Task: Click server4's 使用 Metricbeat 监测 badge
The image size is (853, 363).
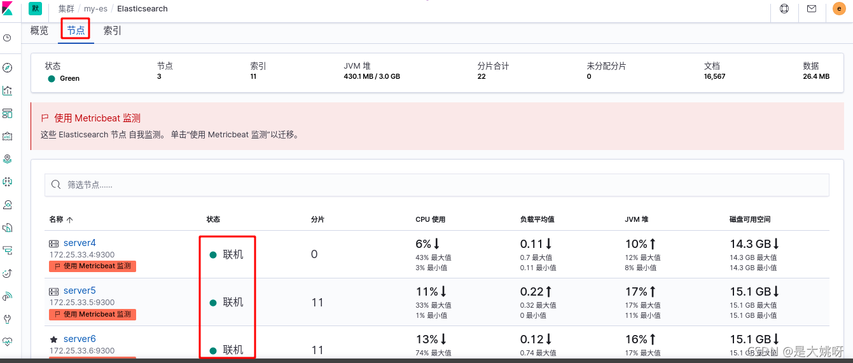Action: click(93, 266)
